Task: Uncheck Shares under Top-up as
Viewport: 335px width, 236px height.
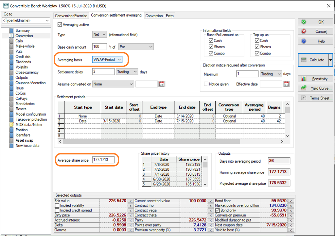Action: click(257, 47)
